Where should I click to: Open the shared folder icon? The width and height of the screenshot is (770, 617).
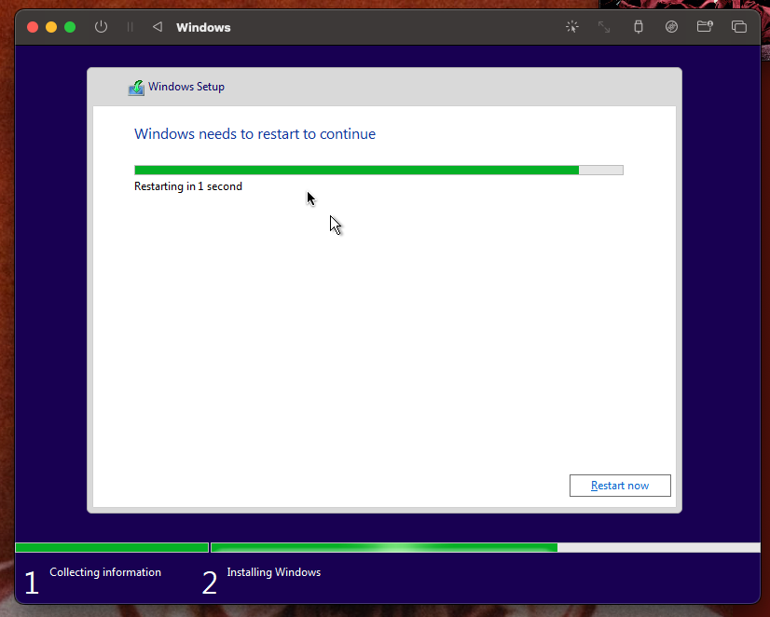(705, 26)
